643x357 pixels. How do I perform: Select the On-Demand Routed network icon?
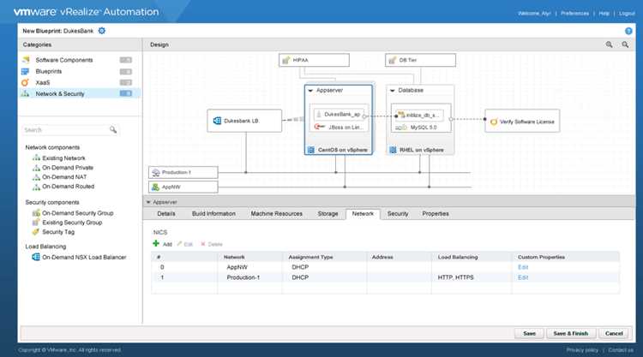37,187
